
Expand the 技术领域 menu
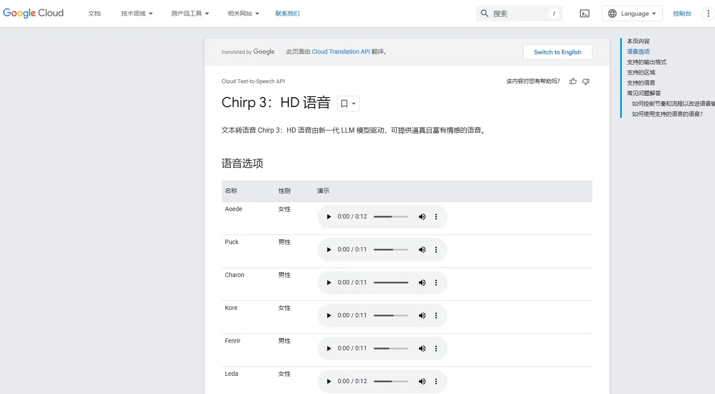[x=137, y=13]
